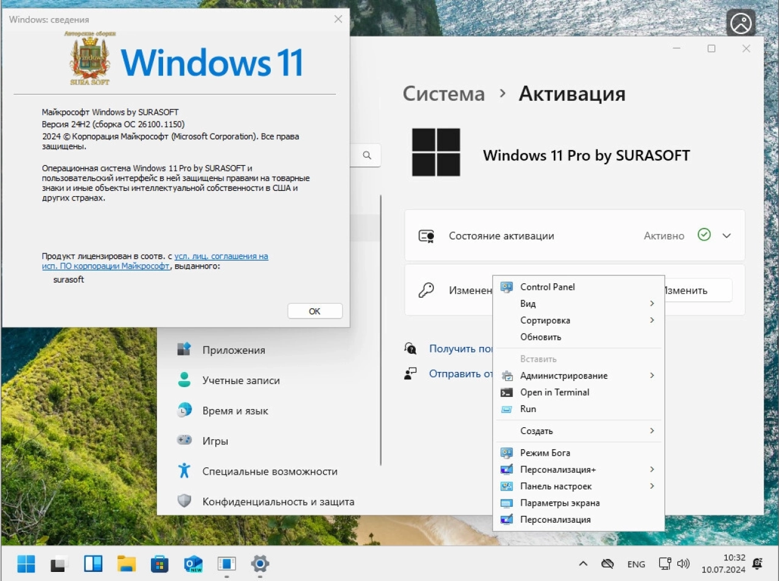Screen dimensions: 779x581
Task: Expand the Вид submenu arrow
Action: [652, 303]
